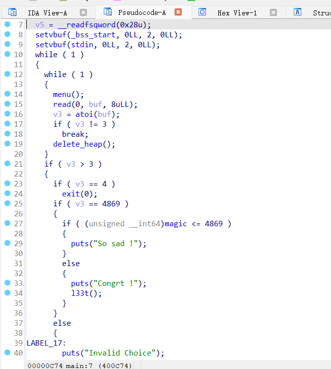Click the Pseudocode-A tab icon
Image resolution: width=331 pixels, height=369 pixels.
(x=108, y=11)
